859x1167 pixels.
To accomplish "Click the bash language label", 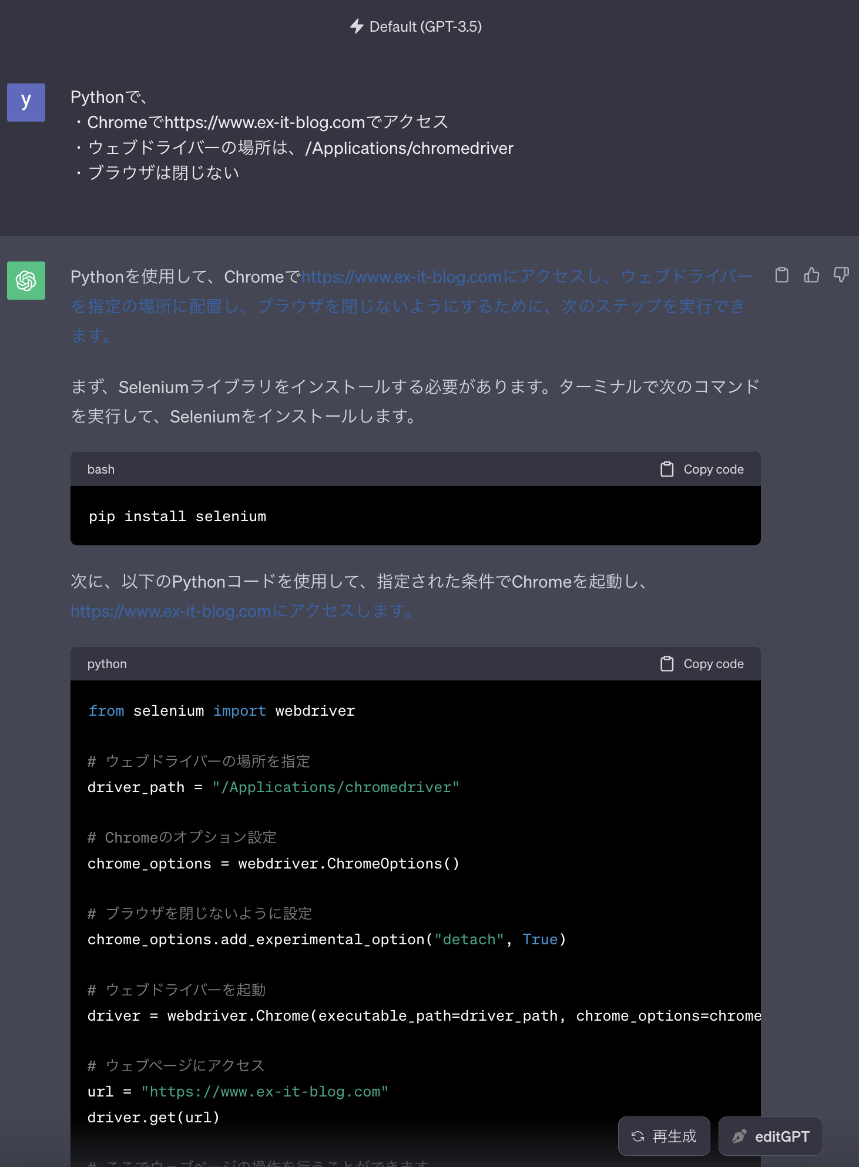I will click(x=101, y=469).
